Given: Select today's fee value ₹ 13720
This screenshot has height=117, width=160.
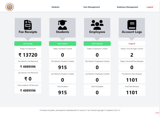Looking at the screenshot, I should [28, 55].
